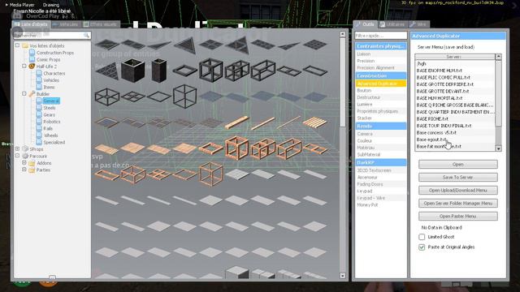Collapse the Builder tree node

pos(24,94)
